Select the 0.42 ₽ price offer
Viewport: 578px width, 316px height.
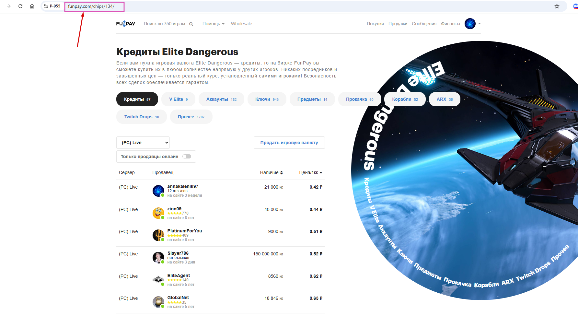316,187
